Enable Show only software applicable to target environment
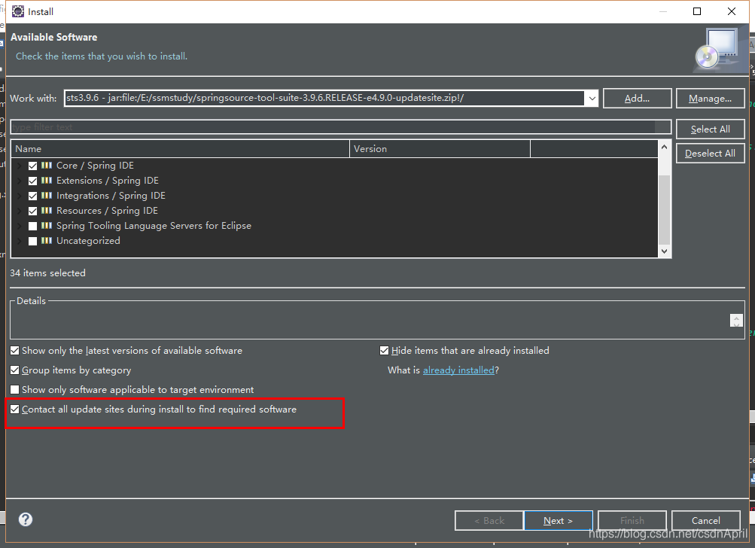The width and height of the screenshot is (755, 548). click(15, 390)
